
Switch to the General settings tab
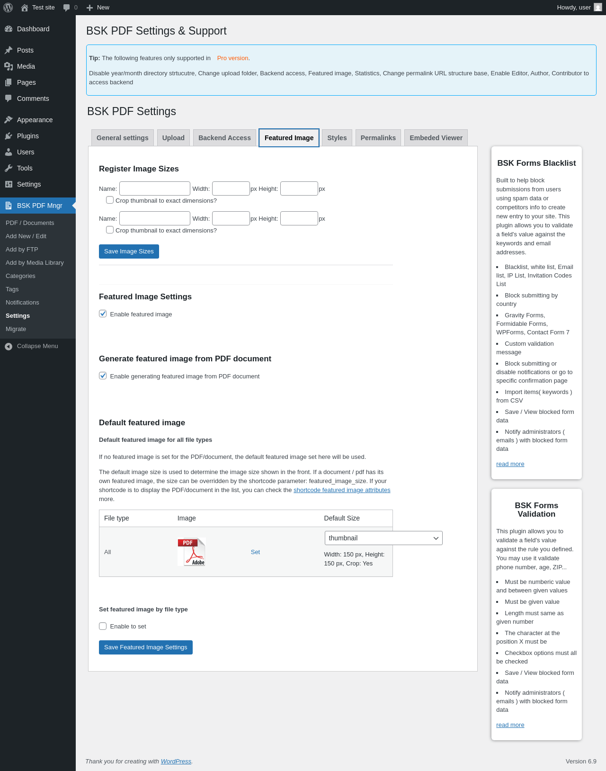(x=123, y=138)
